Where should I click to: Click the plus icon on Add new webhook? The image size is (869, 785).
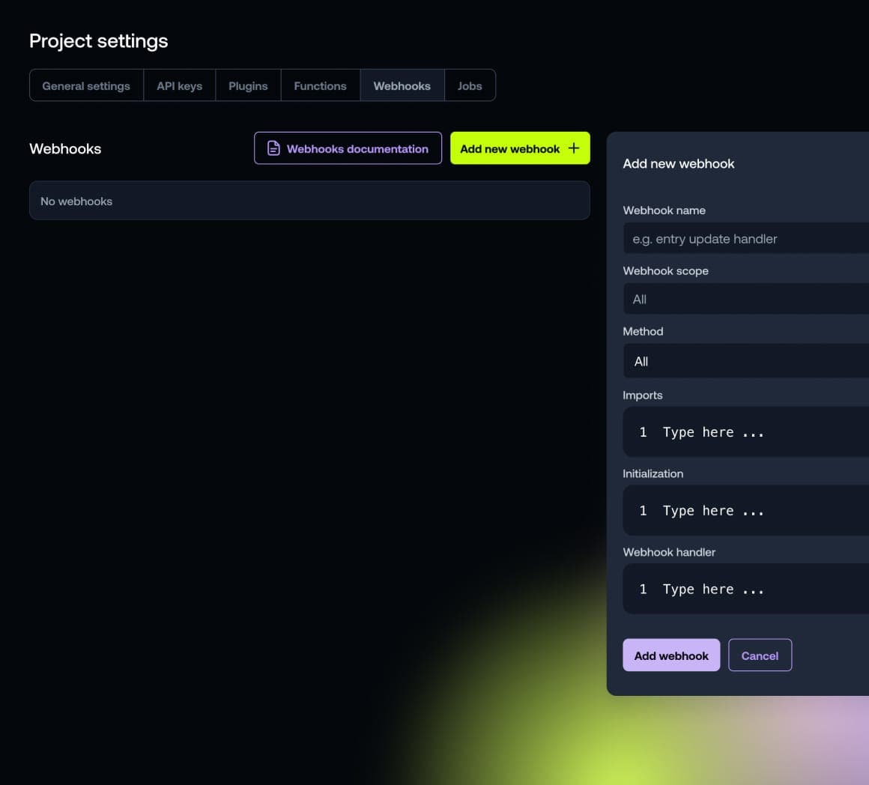(573, 148)
